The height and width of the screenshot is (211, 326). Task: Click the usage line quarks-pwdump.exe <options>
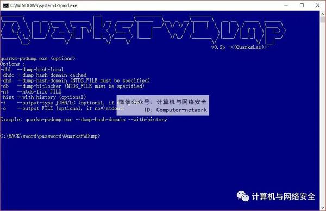coord(37,59)
